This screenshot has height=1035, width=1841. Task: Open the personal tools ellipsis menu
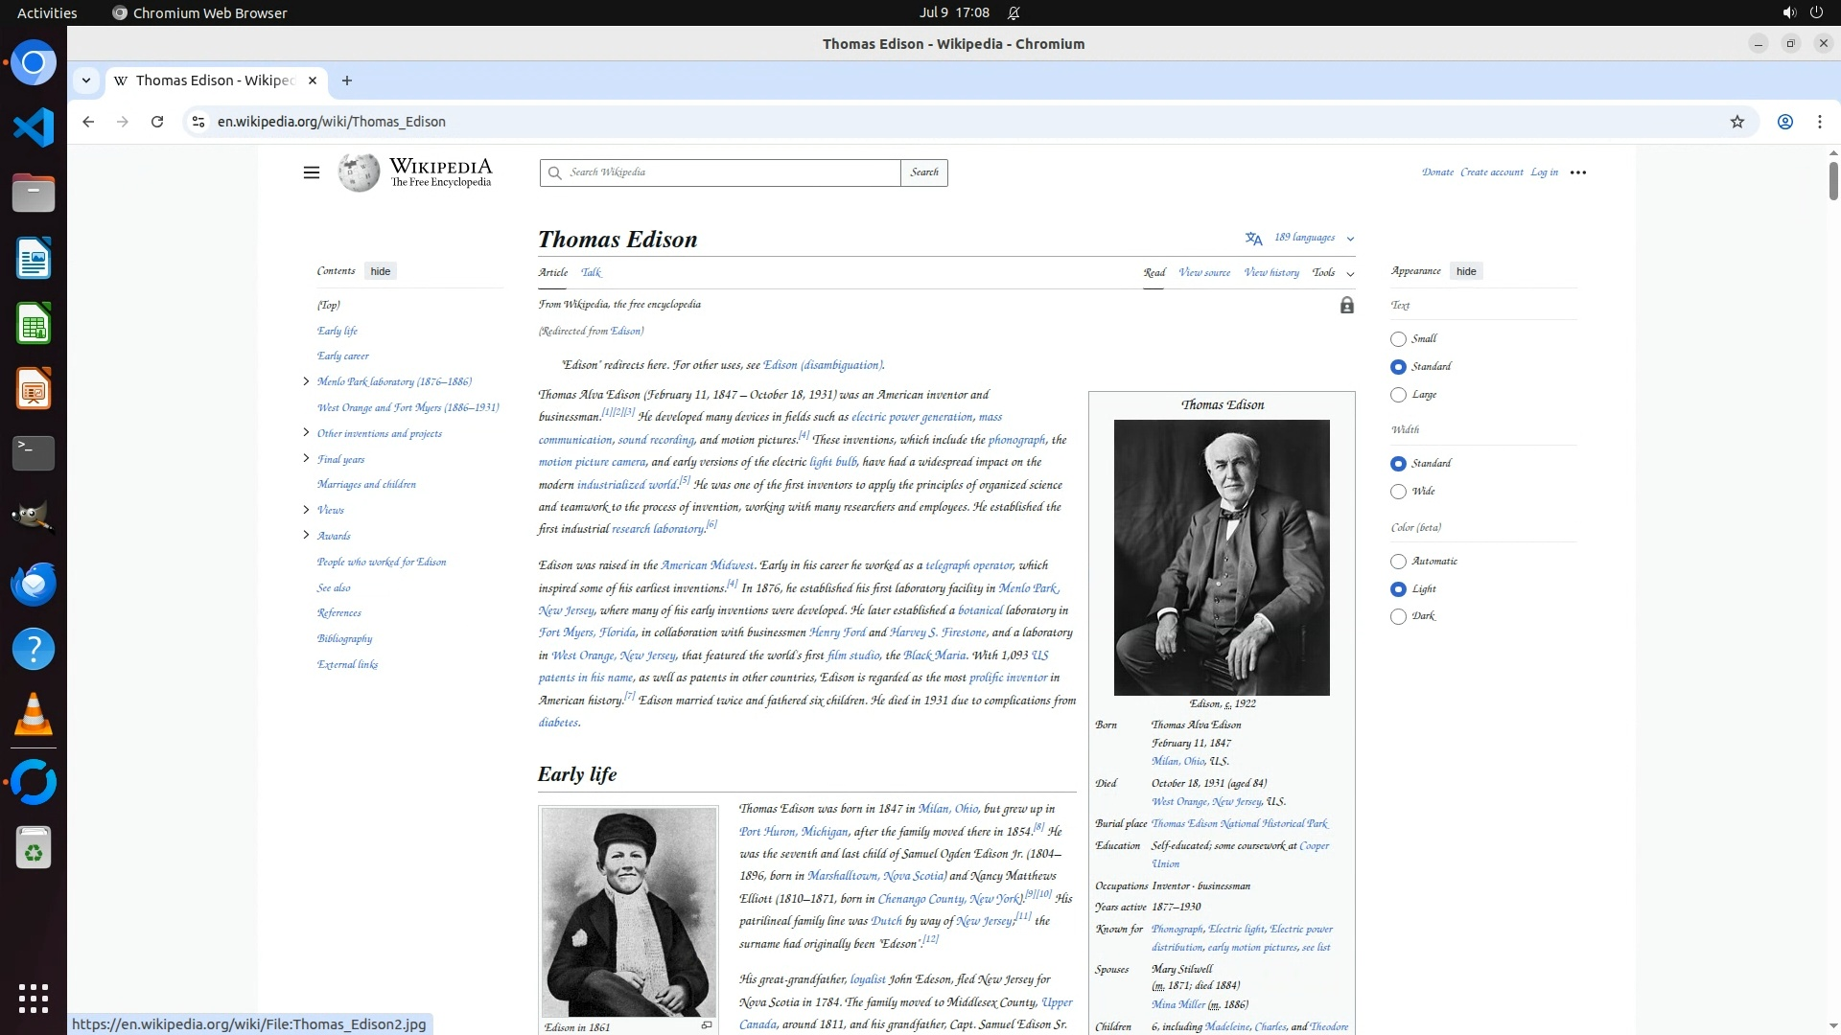tap(1577, 172)
